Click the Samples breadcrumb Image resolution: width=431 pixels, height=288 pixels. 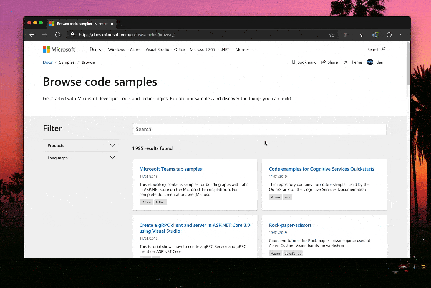click(x=67, y=62)
